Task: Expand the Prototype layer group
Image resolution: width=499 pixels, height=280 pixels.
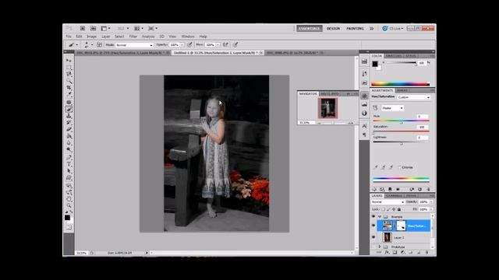Action: pos(380,247)
